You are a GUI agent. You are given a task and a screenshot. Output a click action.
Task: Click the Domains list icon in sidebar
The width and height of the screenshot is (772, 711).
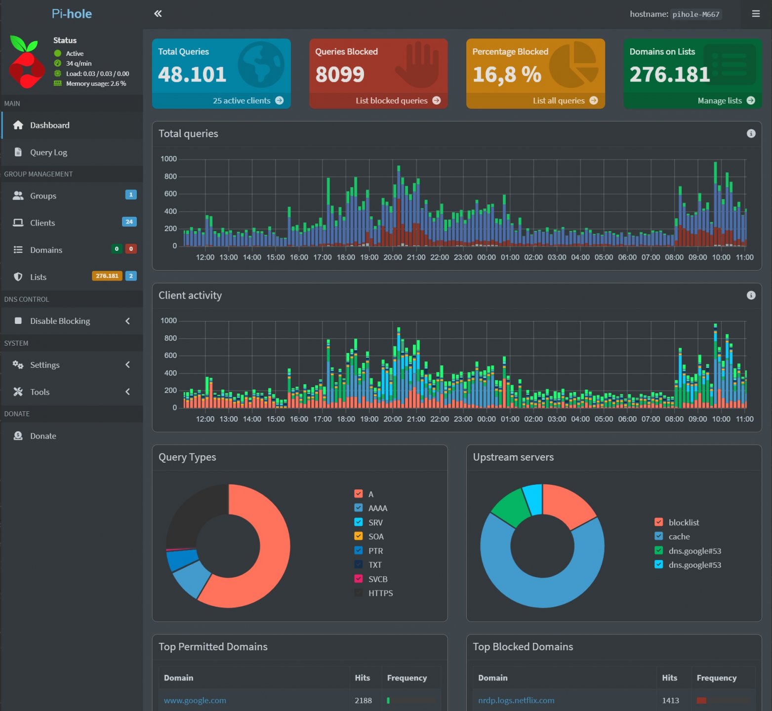pos(18,250)
